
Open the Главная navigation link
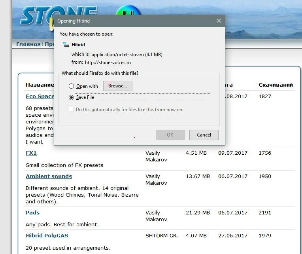(x=28, y=44)
